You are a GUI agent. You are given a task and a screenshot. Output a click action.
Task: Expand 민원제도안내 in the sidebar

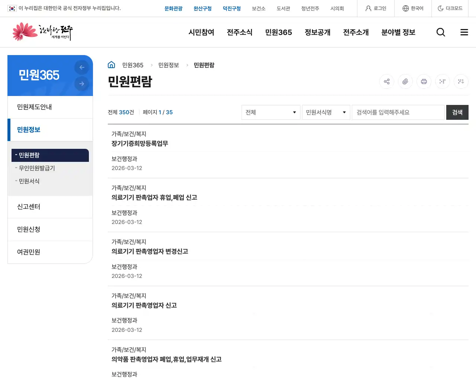[50, 107]
